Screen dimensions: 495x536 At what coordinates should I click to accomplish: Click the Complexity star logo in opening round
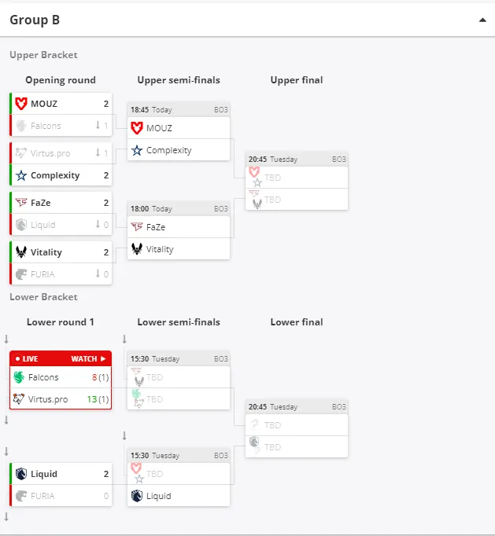click(x=21, y=175)
